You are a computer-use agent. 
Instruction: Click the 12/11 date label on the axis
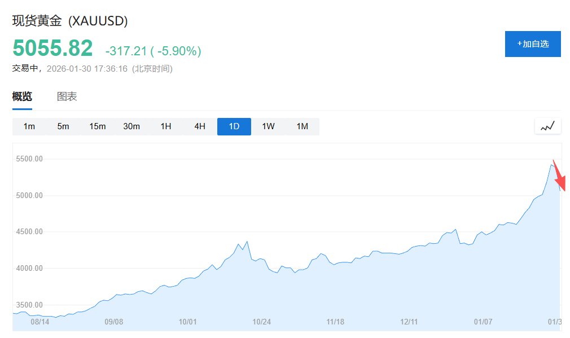point(409,322)
